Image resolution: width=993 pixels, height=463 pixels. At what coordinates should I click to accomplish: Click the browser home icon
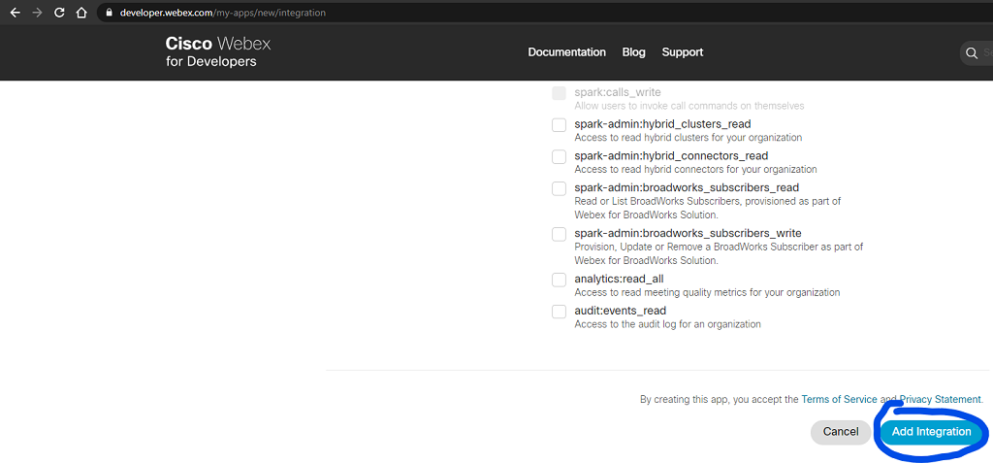pos(81,13)
